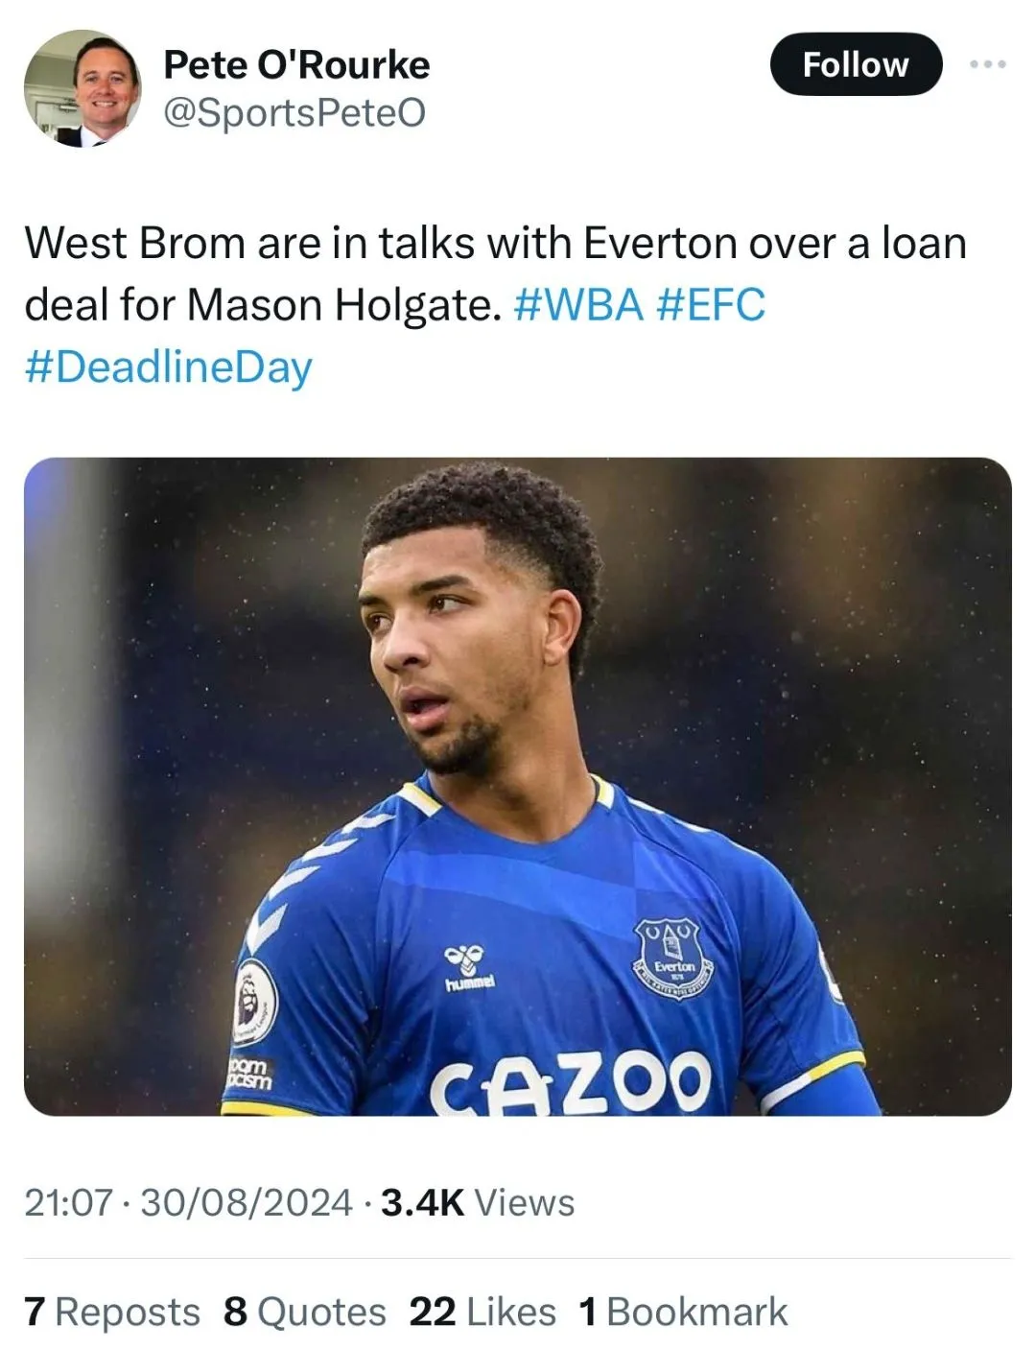Click the Everton crest on the shirt
The height and width of the screenshot is (1349, 1035).
672,958
